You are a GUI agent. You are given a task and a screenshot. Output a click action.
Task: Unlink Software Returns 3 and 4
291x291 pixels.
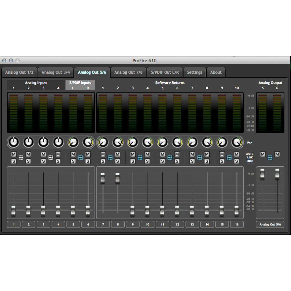(x=140, y=158)
